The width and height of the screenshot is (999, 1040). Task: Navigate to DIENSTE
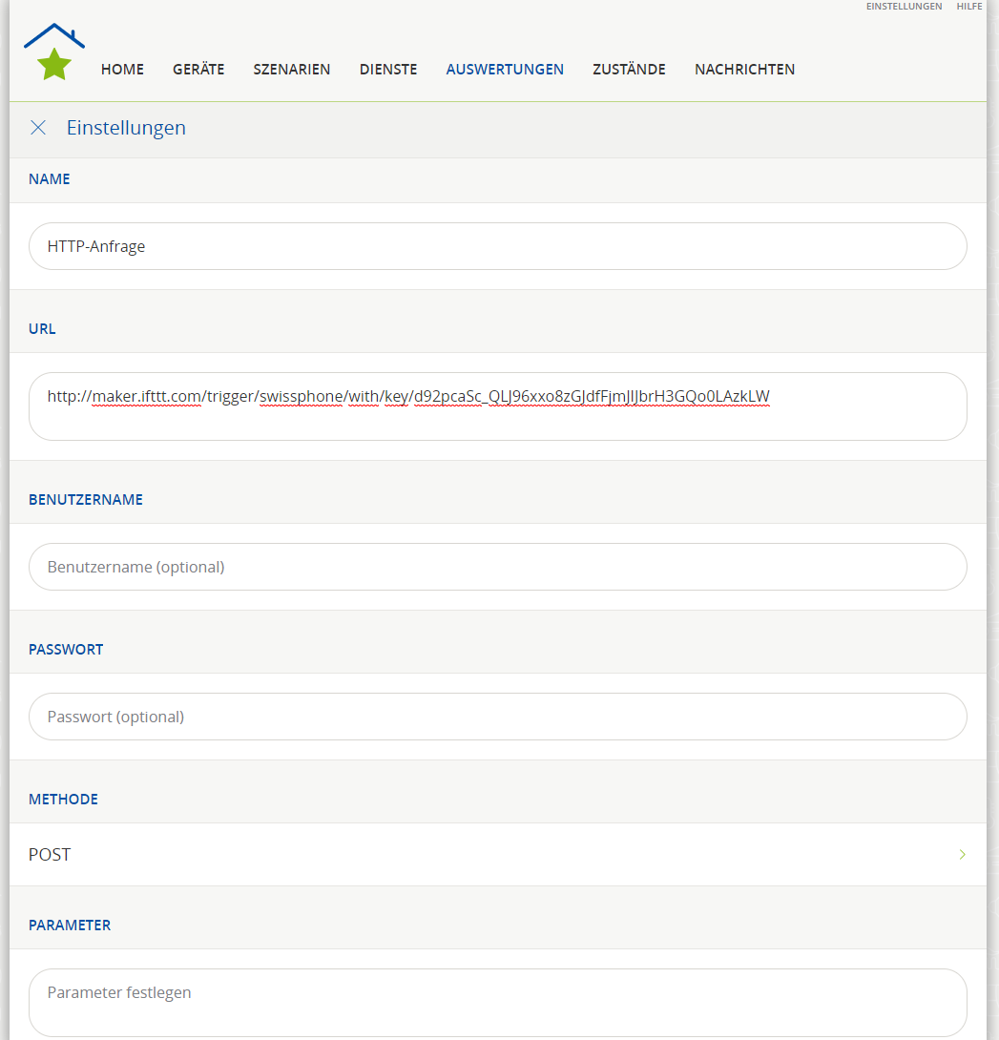(388, 70)
